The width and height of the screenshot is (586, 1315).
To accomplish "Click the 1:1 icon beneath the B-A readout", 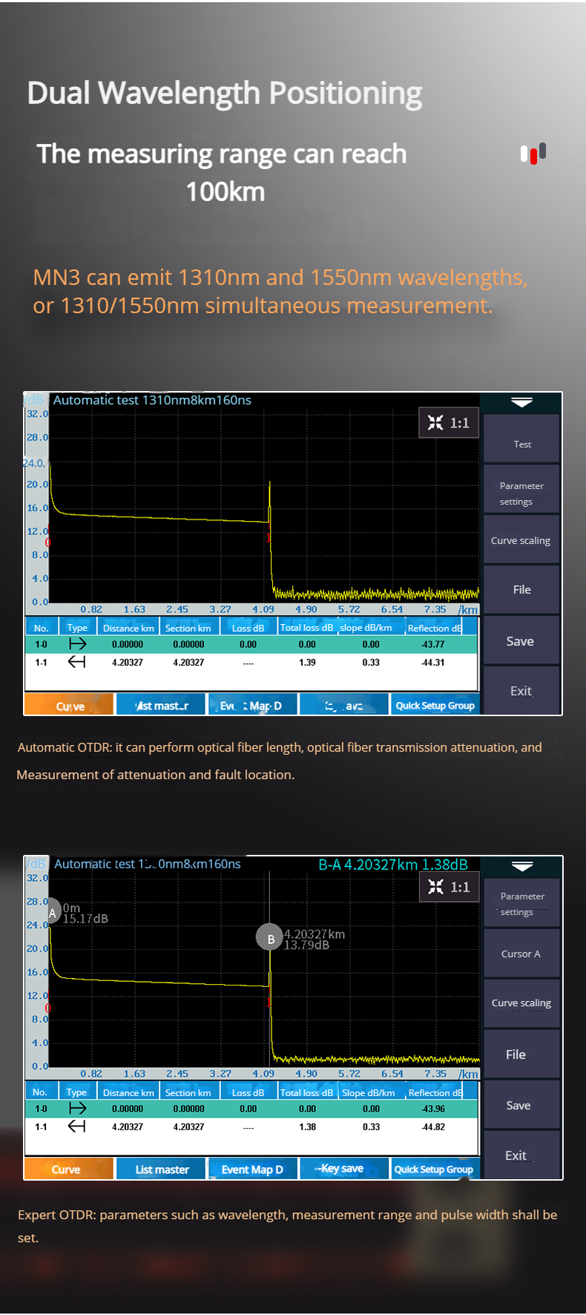I will click(x=449, y=887).
